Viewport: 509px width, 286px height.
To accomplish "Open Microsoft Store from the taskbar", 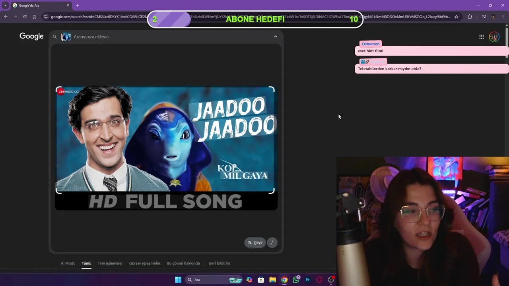I will tap(261, 280).
